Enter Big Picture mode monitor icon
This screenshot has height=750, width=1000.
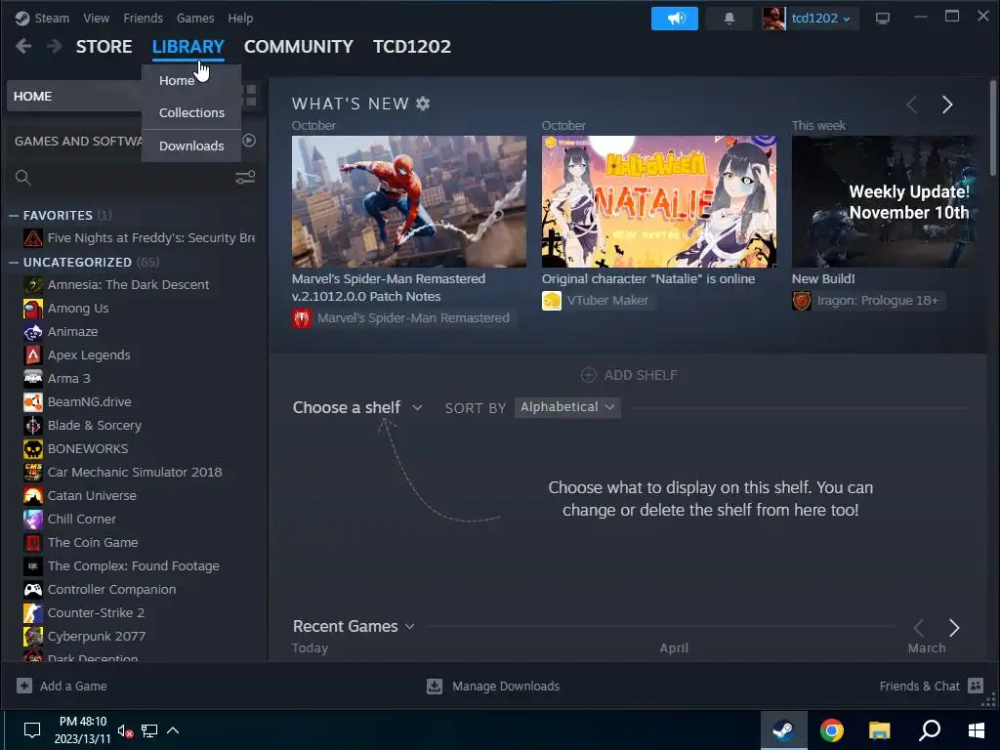coord(883,19)
